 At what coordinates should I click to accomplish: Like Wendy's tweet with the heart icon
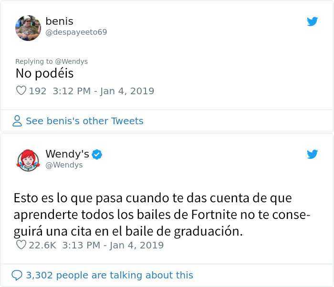click(x=21, y=245)
